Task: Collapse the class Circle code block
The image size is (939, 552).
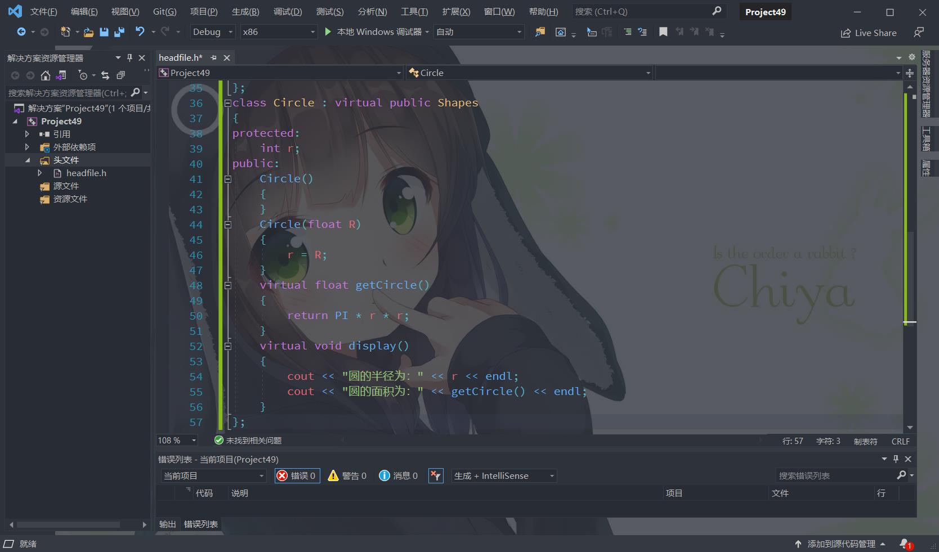Action: 228,103
